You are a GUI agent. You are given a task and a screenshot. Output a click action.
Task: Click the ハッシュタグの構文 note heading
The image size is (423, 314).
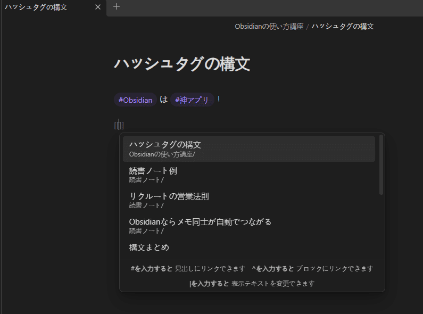(182, 64)
